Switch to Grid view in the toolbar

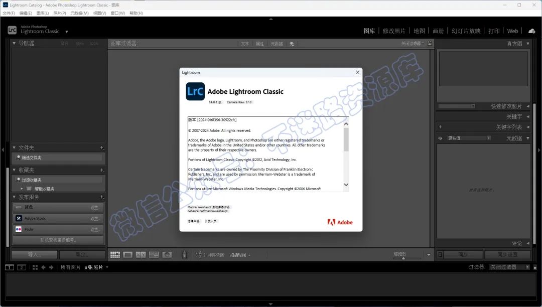115,255
